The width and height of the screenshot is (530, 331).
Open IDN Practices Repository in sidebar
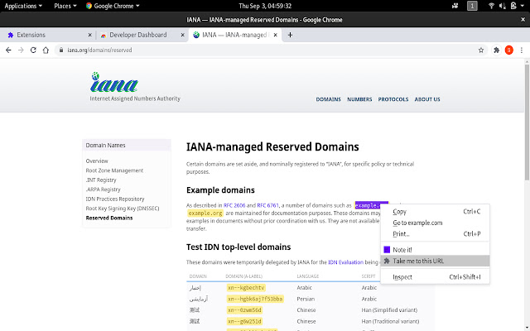click(115, 199)
